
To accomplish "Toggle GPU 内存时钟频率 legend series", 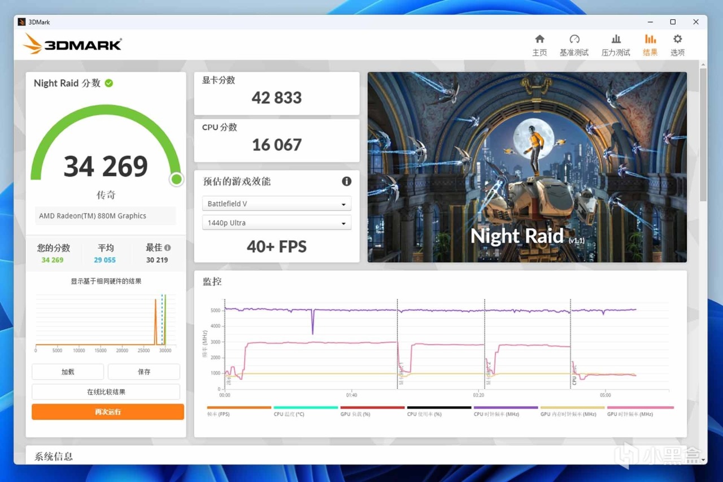I will (x=572, y=411).
